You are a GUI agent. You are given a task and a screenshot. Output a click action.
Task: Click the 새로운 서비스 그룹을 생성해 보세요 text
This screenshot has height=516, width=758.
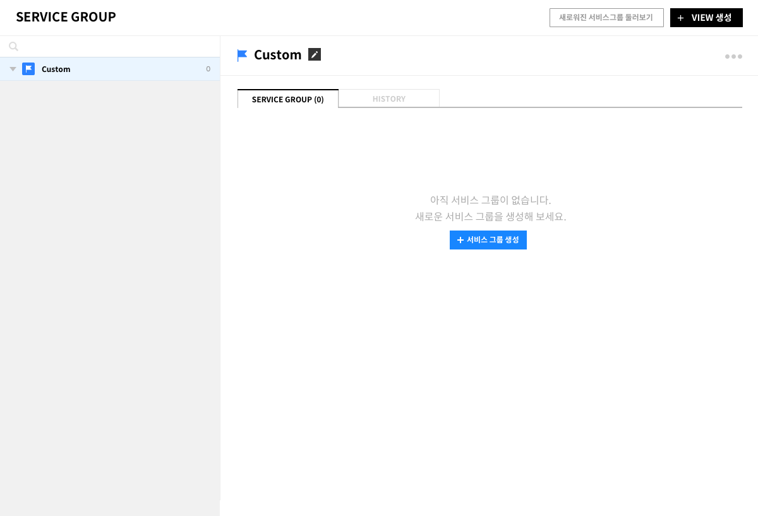click(490, 217)
